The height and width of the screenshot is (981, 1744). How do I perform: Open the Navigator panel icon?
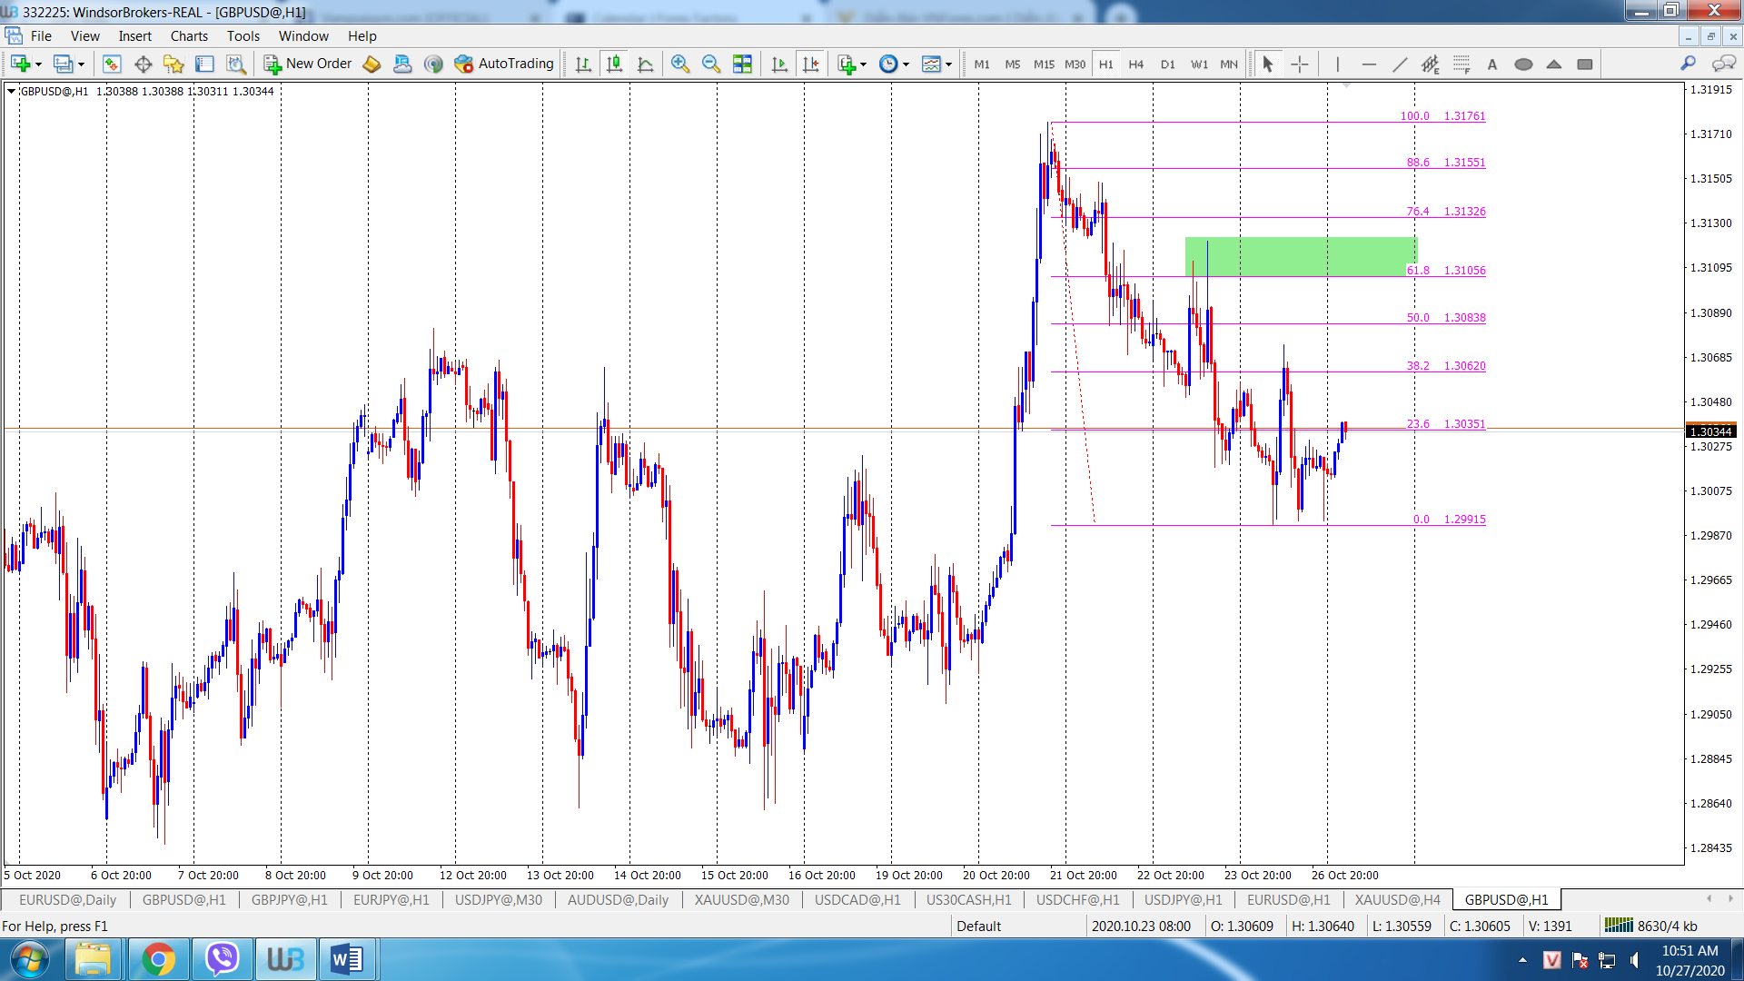[173, 64]
